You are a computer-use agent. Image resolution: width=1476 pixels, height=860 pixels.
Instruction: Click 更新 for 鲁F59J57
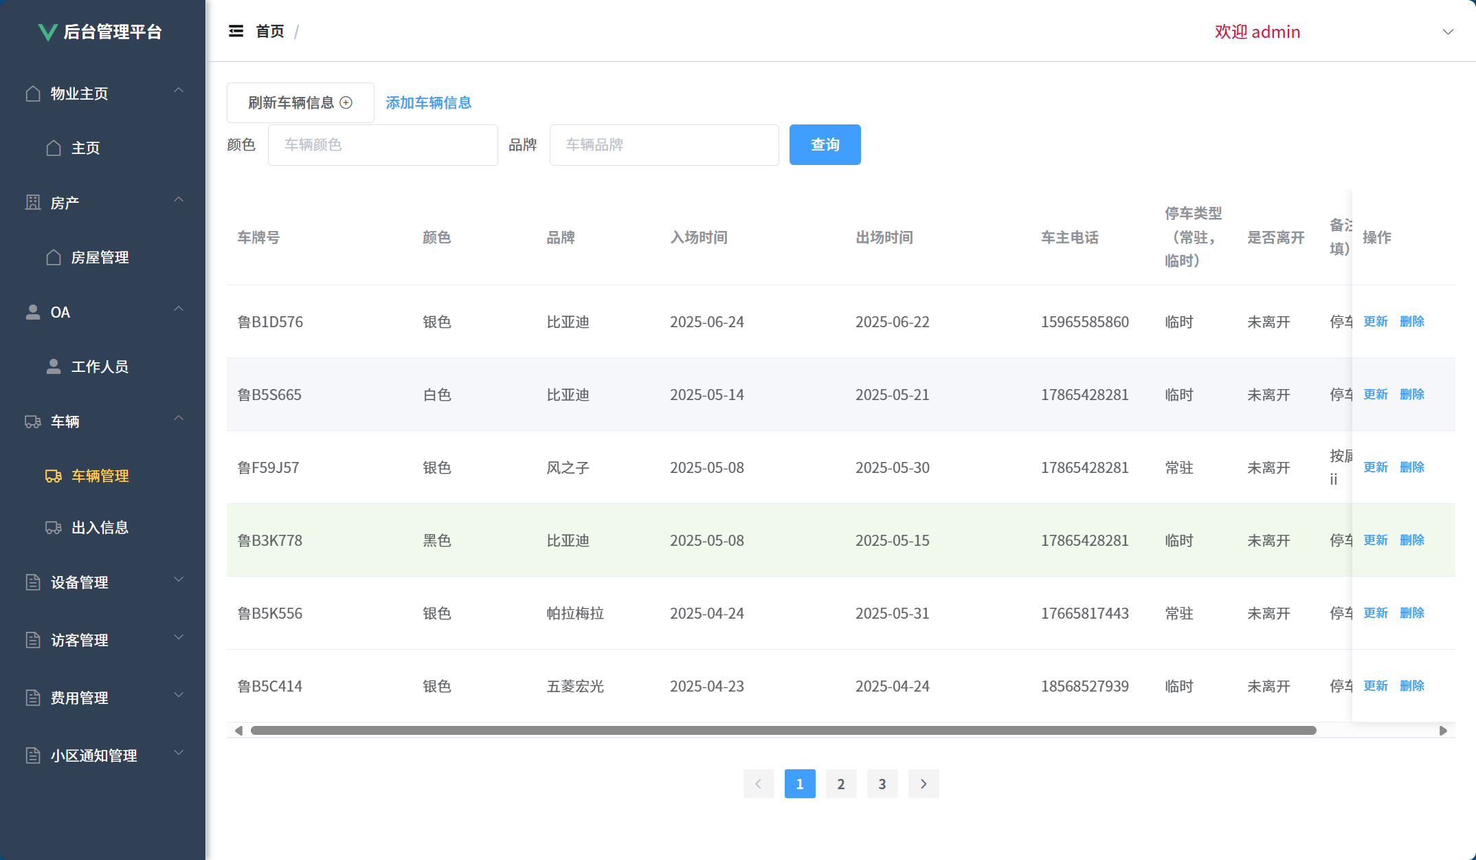pos(1376,467)
